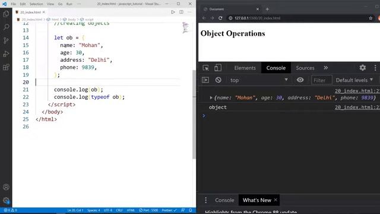Split the editor to the right

(181, 12)
